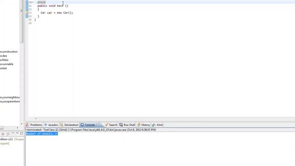Screen dimensions: 295x166
Task: Click line number 15 in the gutter
Action: pyautogui.click(x=30, y=19)
